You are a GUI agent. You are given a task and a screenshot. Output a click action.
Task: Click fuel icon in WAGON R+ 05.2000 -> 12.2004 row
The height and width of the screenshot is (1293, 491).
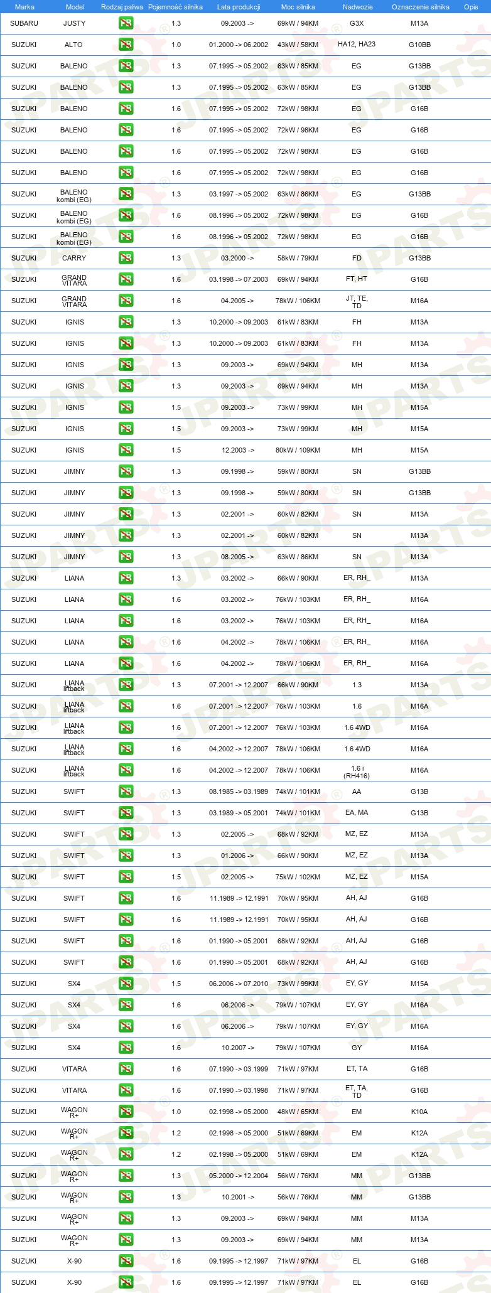tap(126, 1176)
